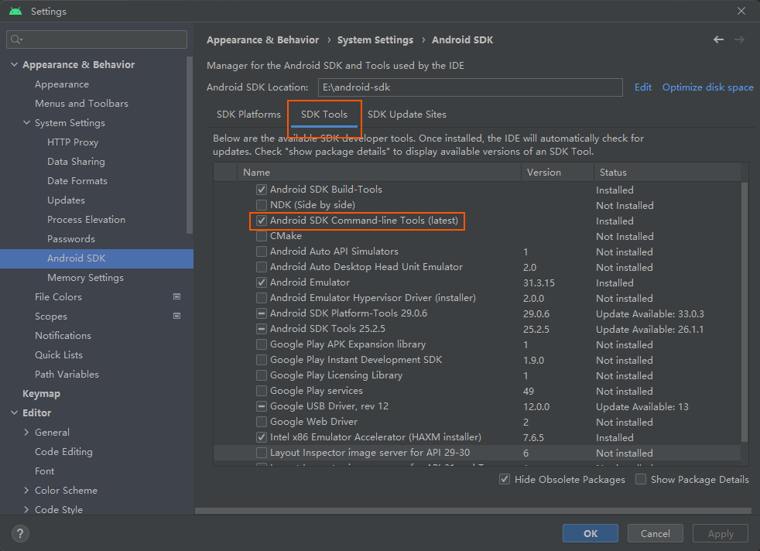Toggle Google USB Driver rev 12 checkbox
The height and width of the screenshot is (551, 760).
click(262, 406)
